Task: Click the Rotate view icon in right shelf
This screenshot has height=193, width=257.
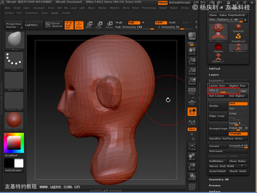Action: point(192,177)
